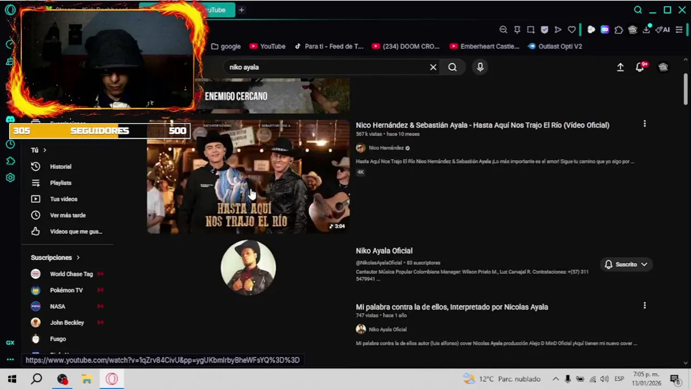
Task: Open the google bookmarks folder
Action: pyautogui.click(x=225, y=46)
